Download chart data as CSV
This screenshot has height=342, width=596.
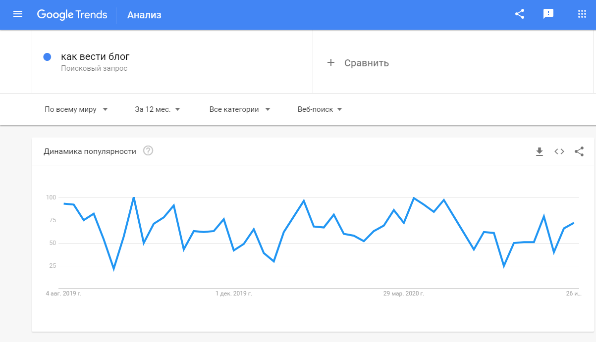pyautogui.click(x=540, y=151)
